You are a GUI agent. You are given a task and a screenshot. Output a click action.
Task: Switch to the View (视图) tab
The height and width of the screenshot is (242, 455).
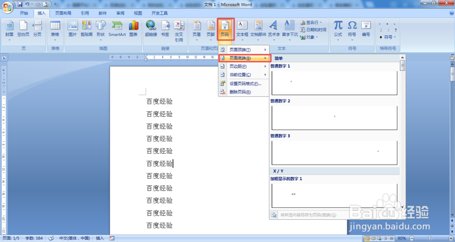tap(138, 13)
